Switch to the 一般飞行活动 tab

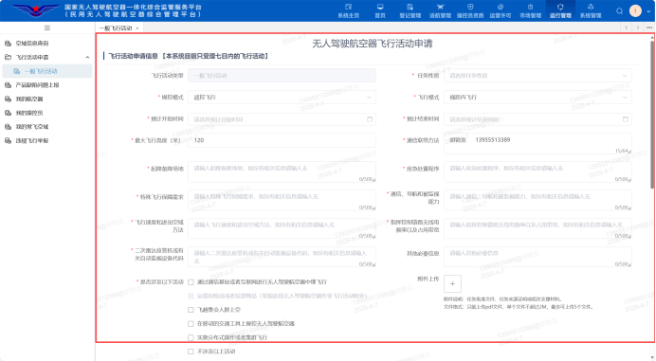pos(116,28)
